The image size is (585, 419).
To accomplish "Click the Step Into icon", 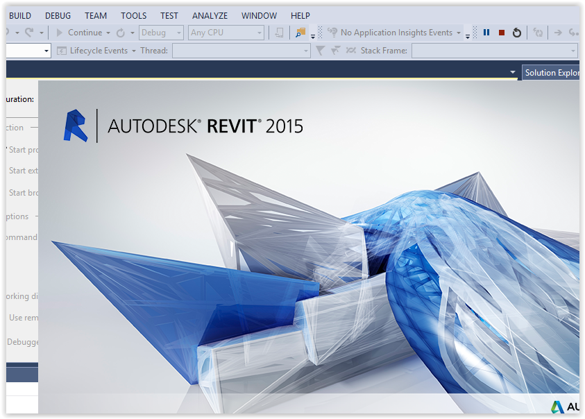I will click(x=573, y=33).
